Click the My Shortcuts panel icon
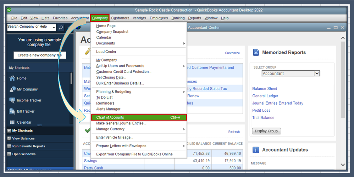354x177 pixels. pyautogui.click(x=9, y=130)
